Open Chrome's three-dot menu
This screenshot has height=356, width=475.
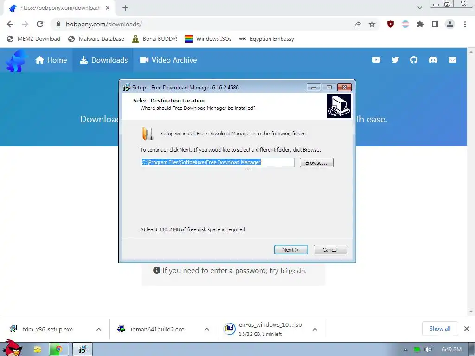click(x=465, y=24)
